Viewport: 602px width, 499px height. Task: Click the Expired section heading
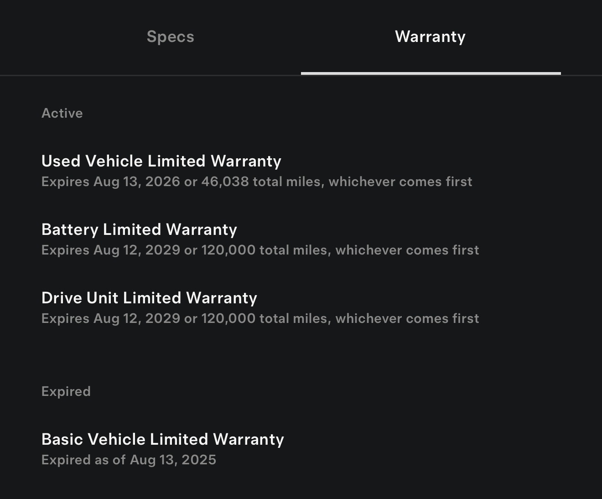[66, 391]
